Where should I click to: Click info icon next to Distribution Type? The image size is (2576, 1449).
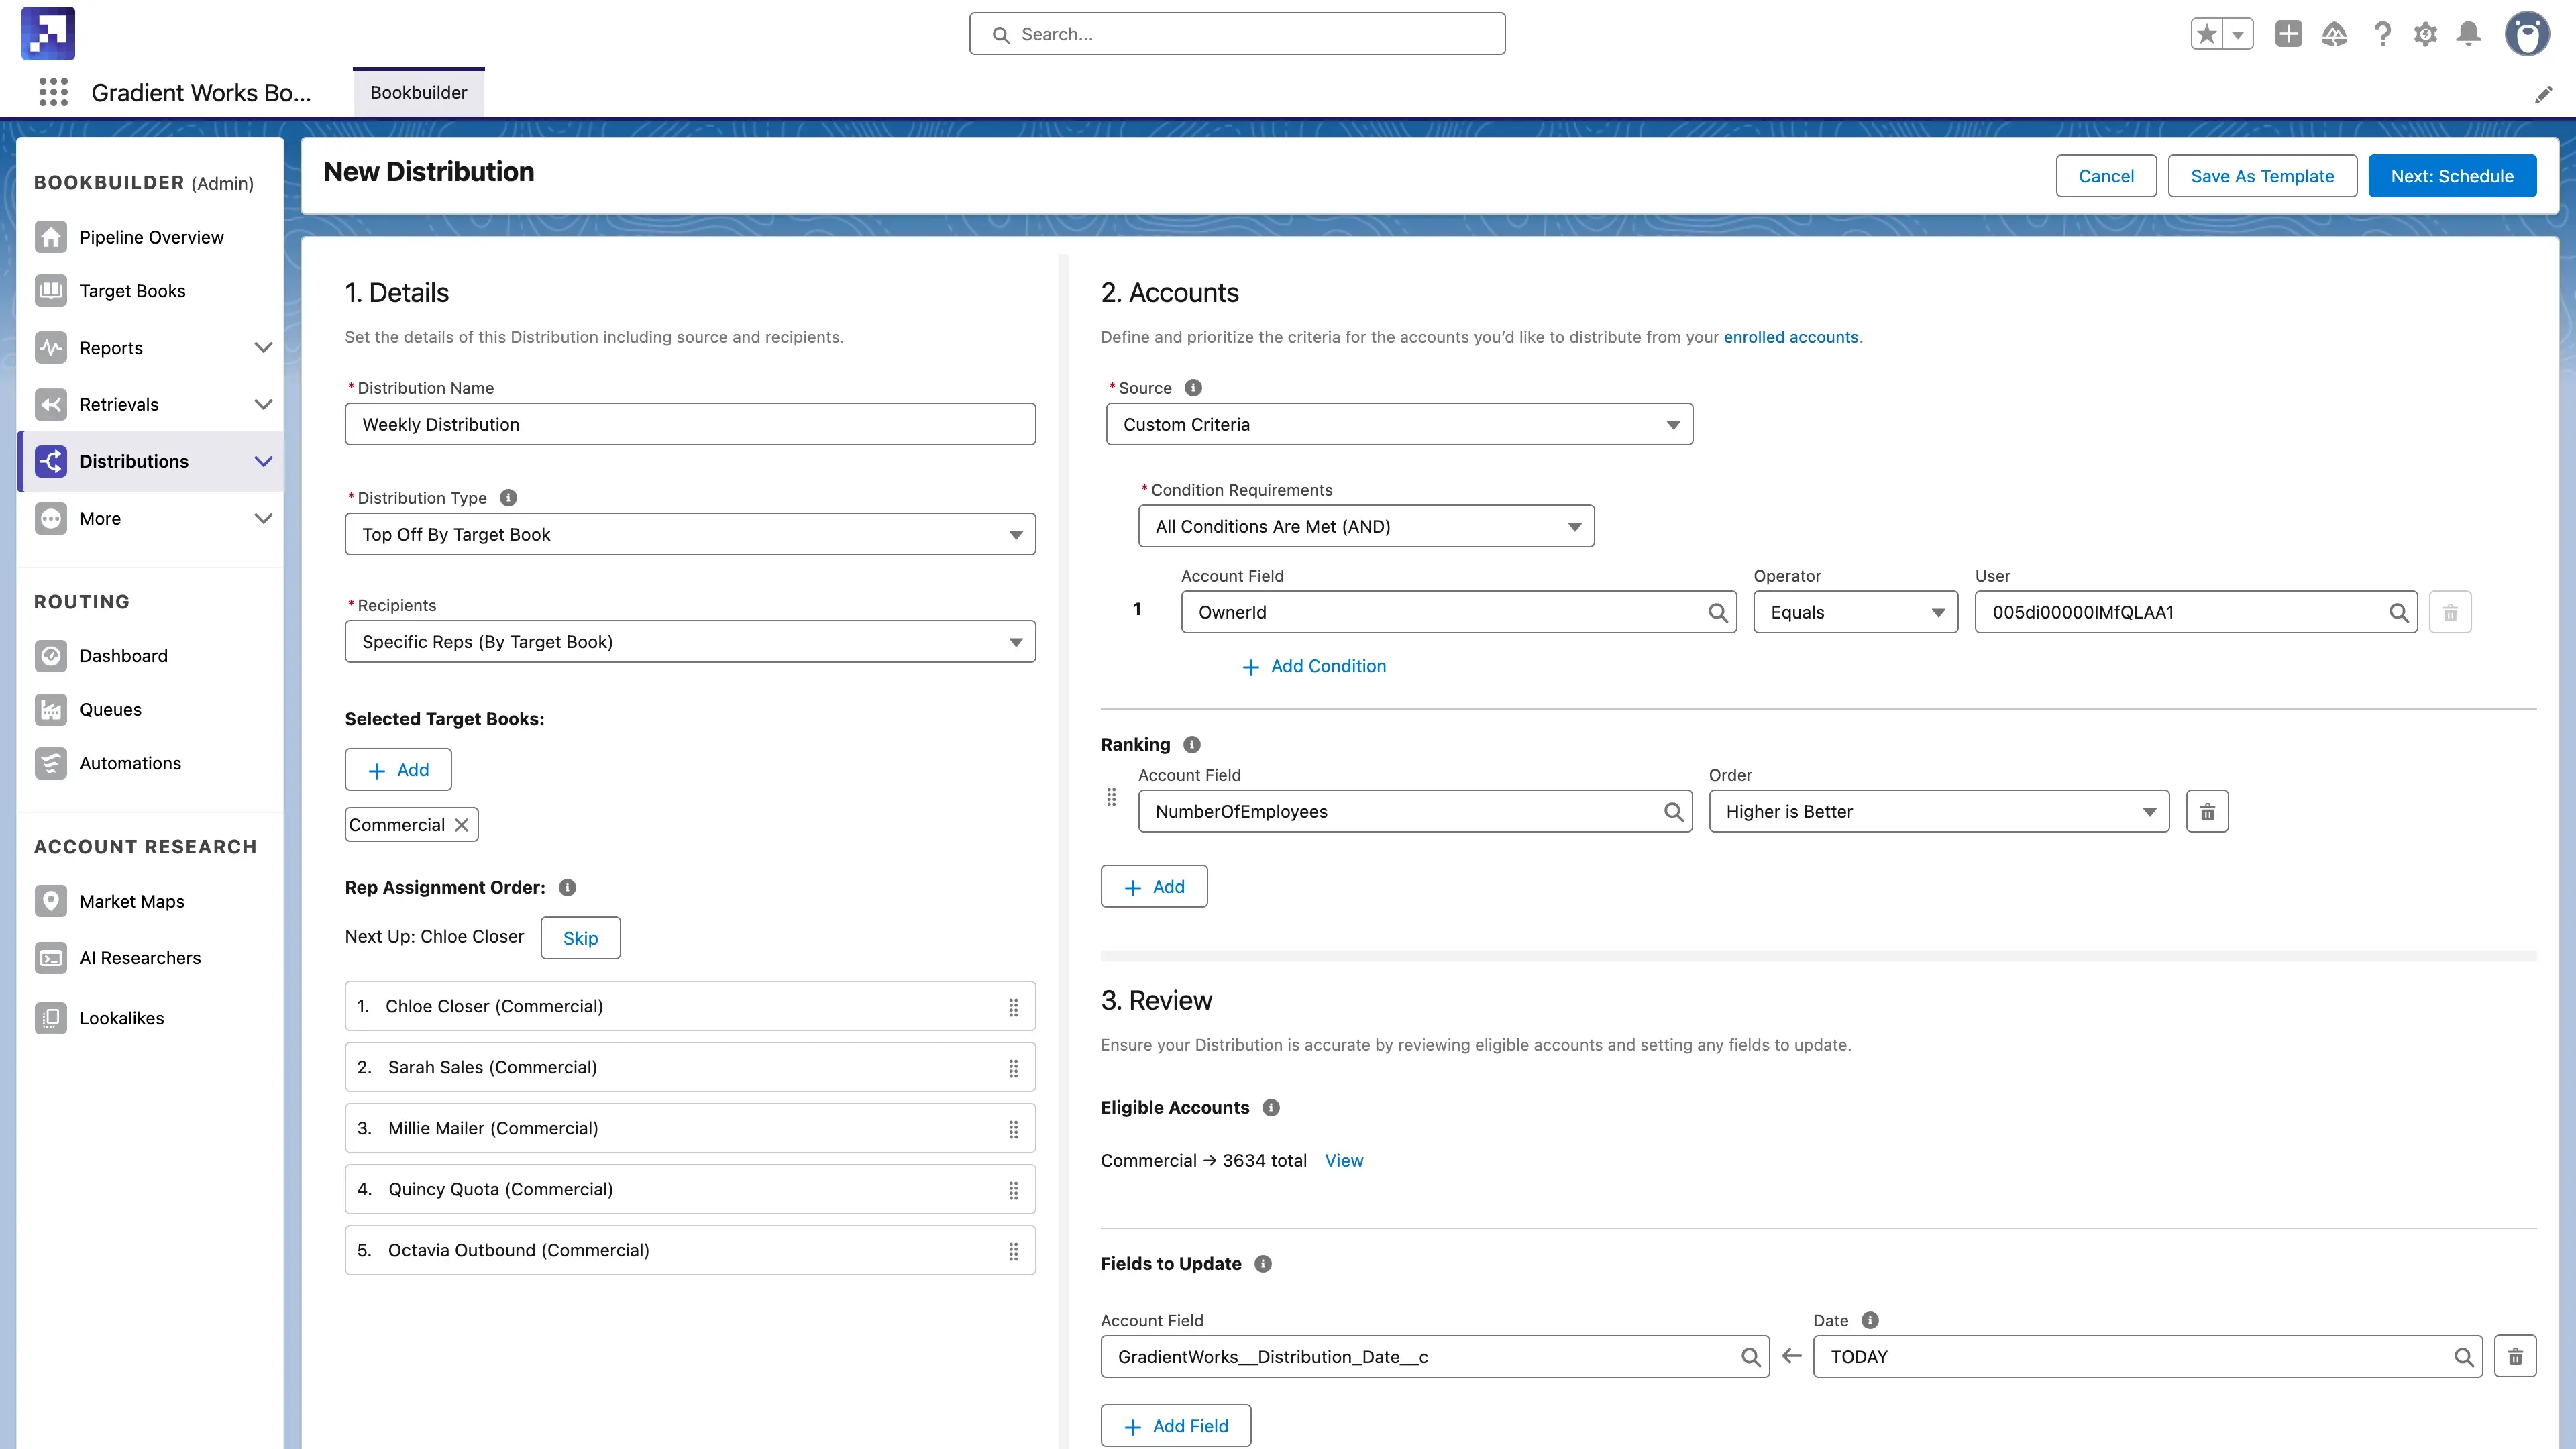[508, 498]
